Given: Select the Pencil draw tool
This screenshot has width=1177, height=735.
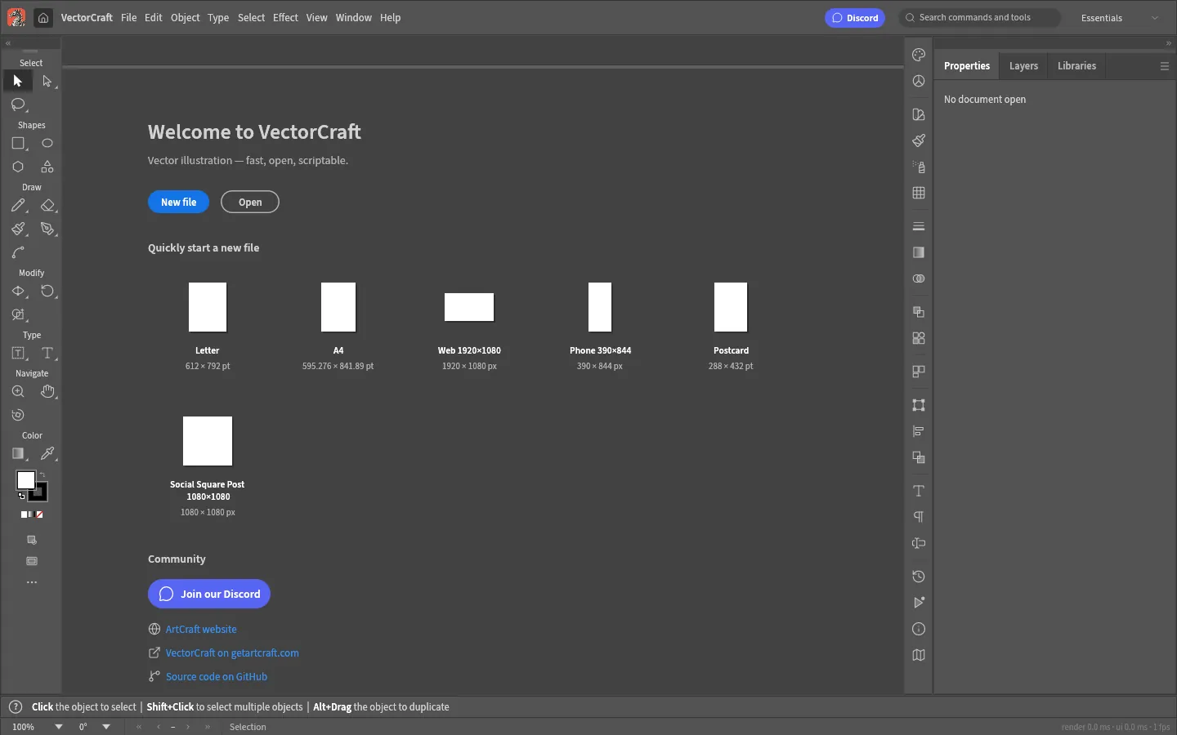Looking at the screenshot, I should [18, 206].
